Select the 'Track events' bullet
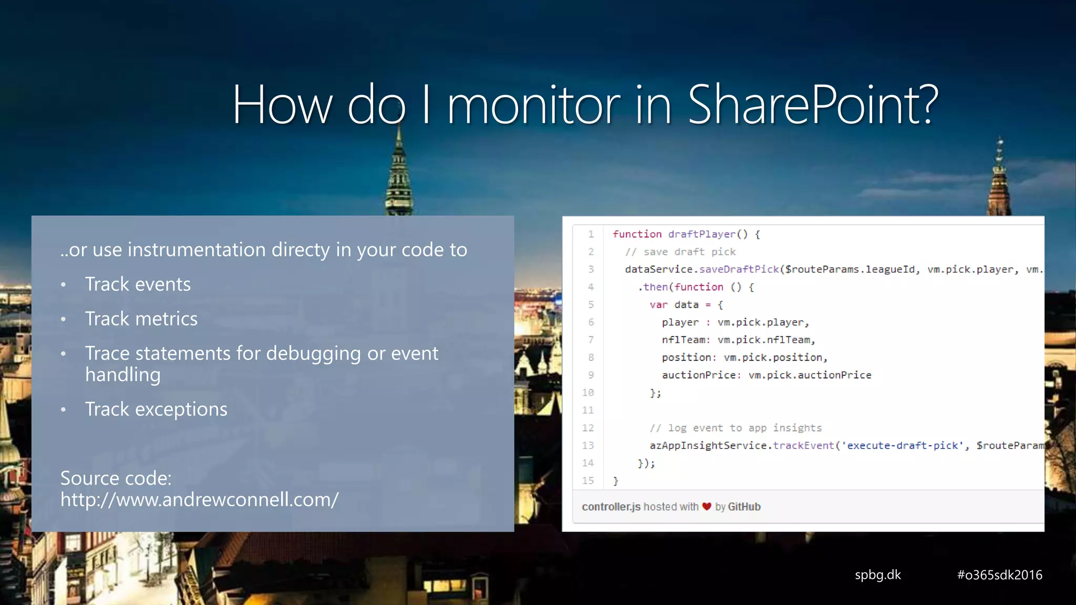The height and width of the screenshot is (605, 1076). (x=138, y=284)
